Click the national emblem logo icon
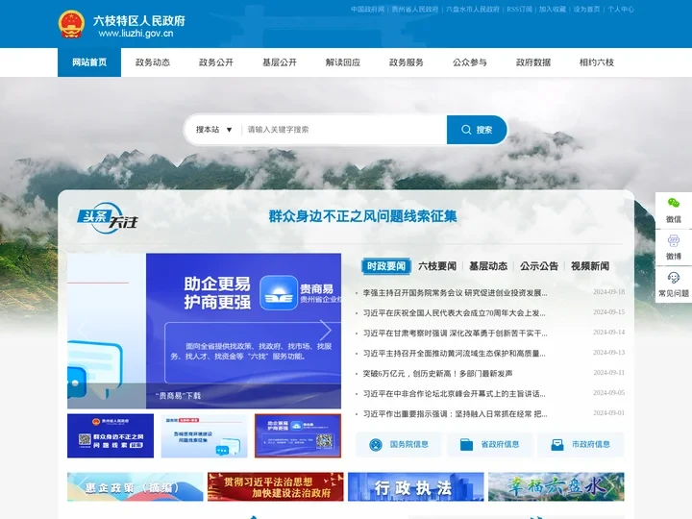The image size is (692, 519). [x=71, y=24]
